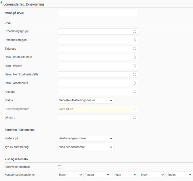Viewport: 193px width, 181px height.
Task: Open the third Konteringsdimensioner dropdown
Action: pos(125,175)
